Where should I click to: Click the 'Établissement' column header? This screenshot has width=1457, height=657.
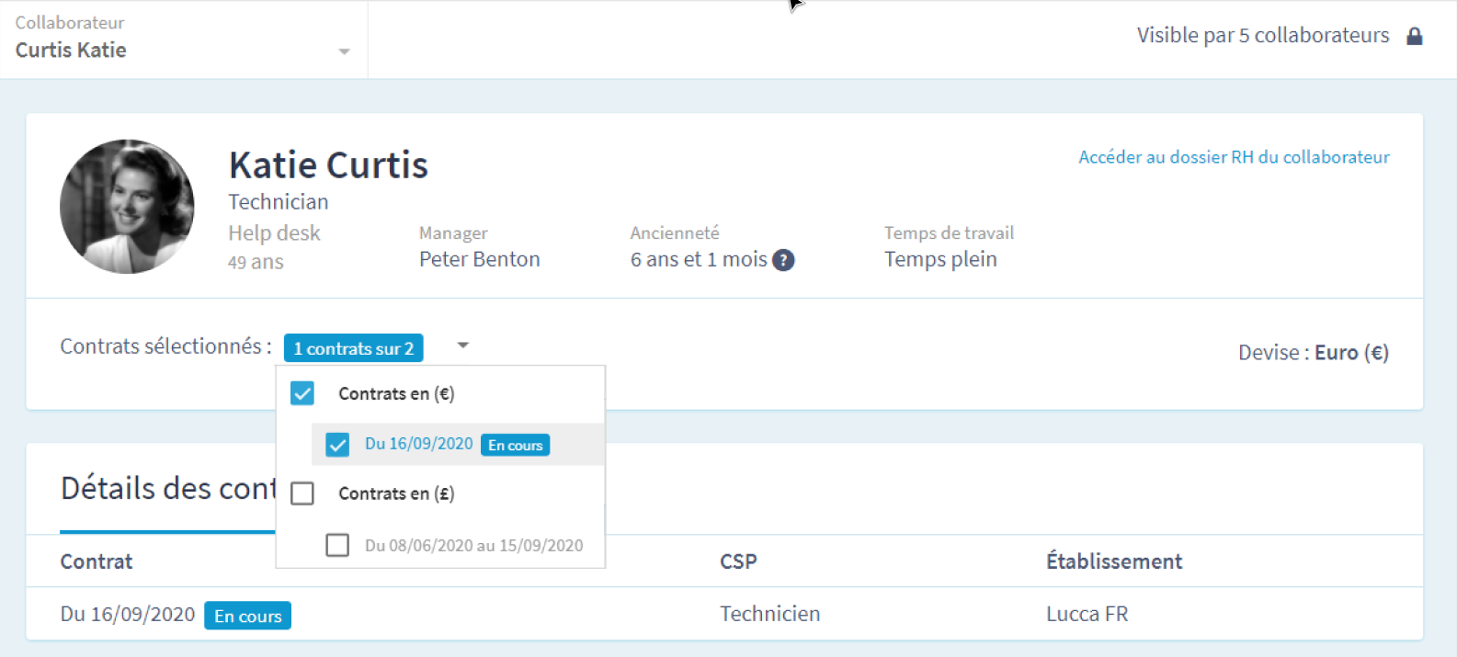(x=1113, y=561)
